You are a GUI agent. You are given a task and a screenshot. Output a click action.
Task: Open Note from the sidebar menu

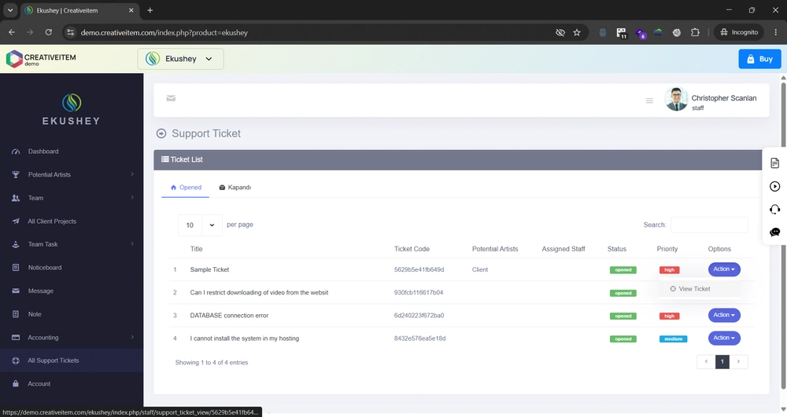point(35,314)
